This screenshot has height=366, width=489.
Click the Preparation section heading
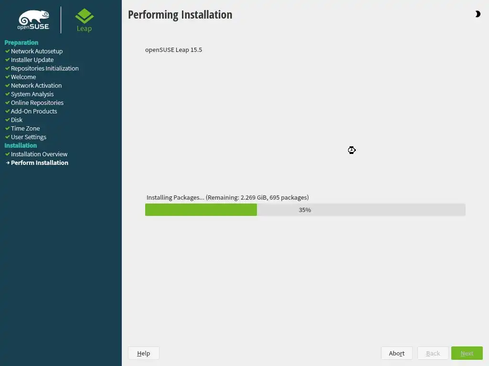[21, 42]
